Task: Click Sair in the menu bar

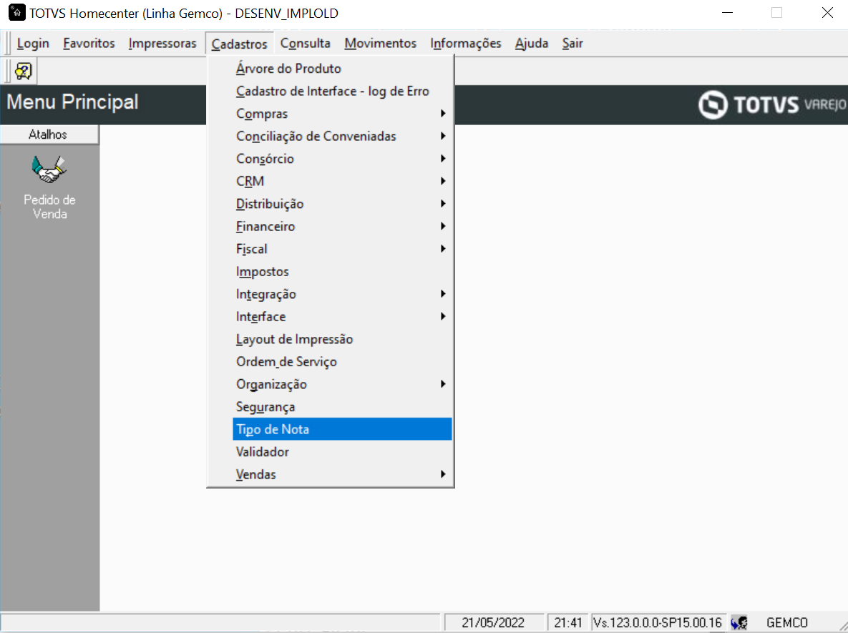Action: pyautogui.click(x=572, y=43)
